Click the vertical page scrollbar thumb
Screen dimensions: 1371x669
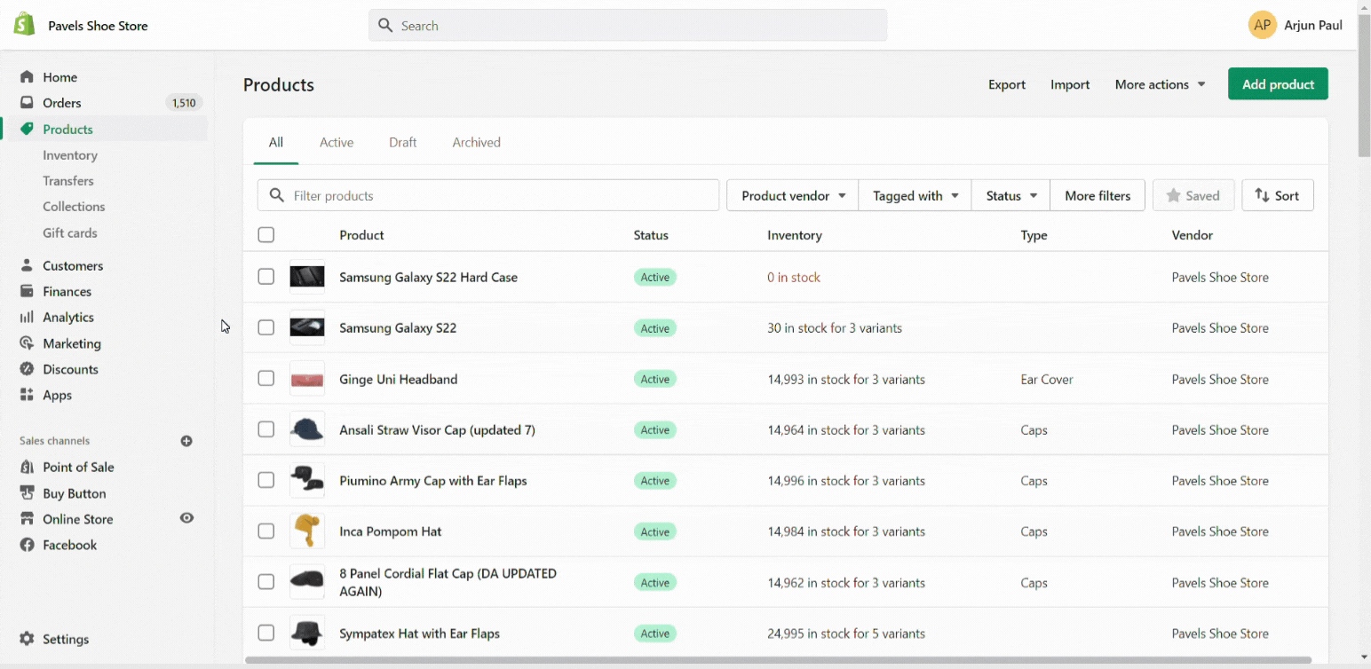pyautogui.click(x=1364, y=84)
